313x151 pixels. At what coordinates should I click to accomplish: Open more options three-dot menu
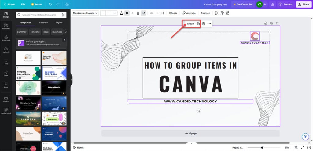pos(209,24)
